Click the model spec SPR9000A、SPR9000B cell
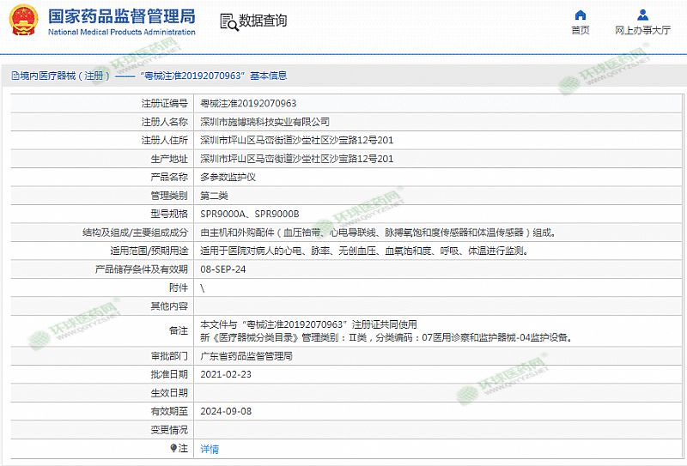Viewport: 687px width, 466px height. 249,214
